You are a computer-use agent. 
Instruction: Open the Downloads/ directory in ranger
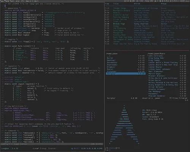click(112, 65)
